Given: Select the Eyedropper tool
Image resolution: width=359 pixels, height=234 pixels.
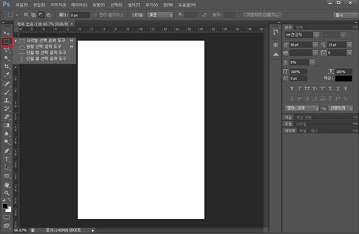Looking at the screenshot, I should click(x=6, y=75).
